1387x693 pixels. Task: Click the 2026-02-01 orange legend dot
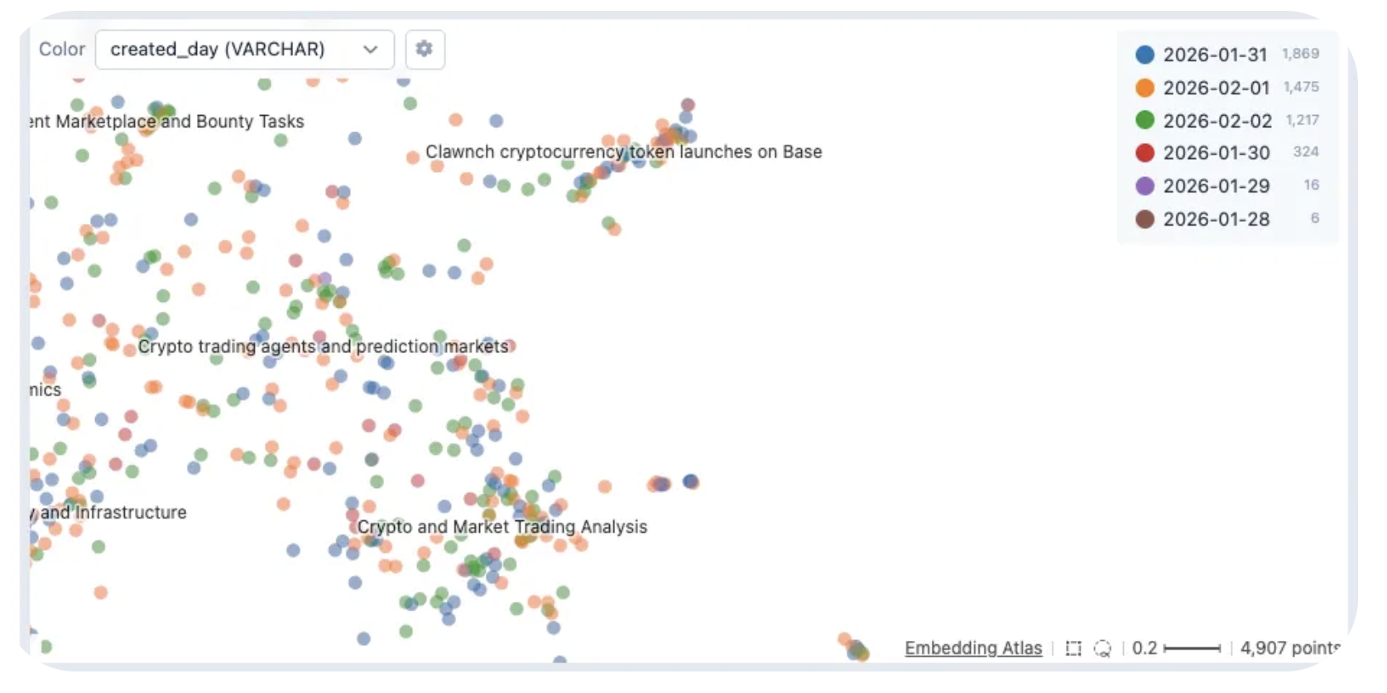tap(1144, 88)
